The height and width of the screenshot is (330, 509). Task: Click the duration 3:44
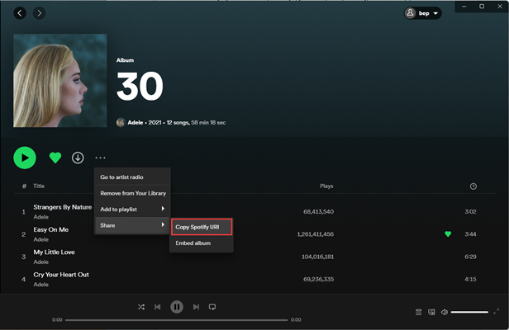470,234
